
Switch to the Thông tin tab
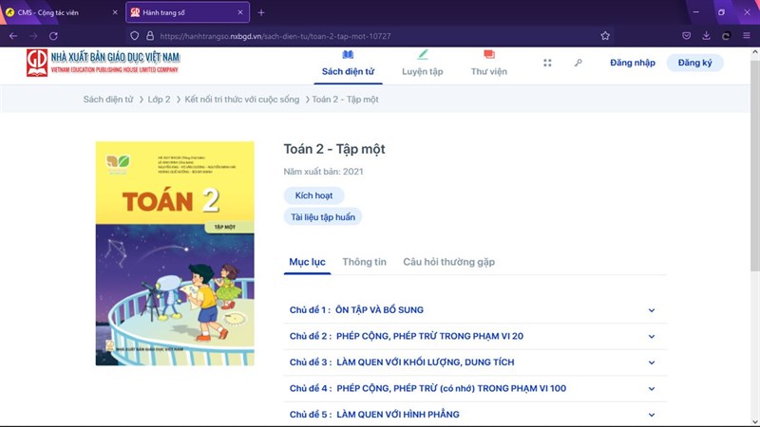click(364, 262)
